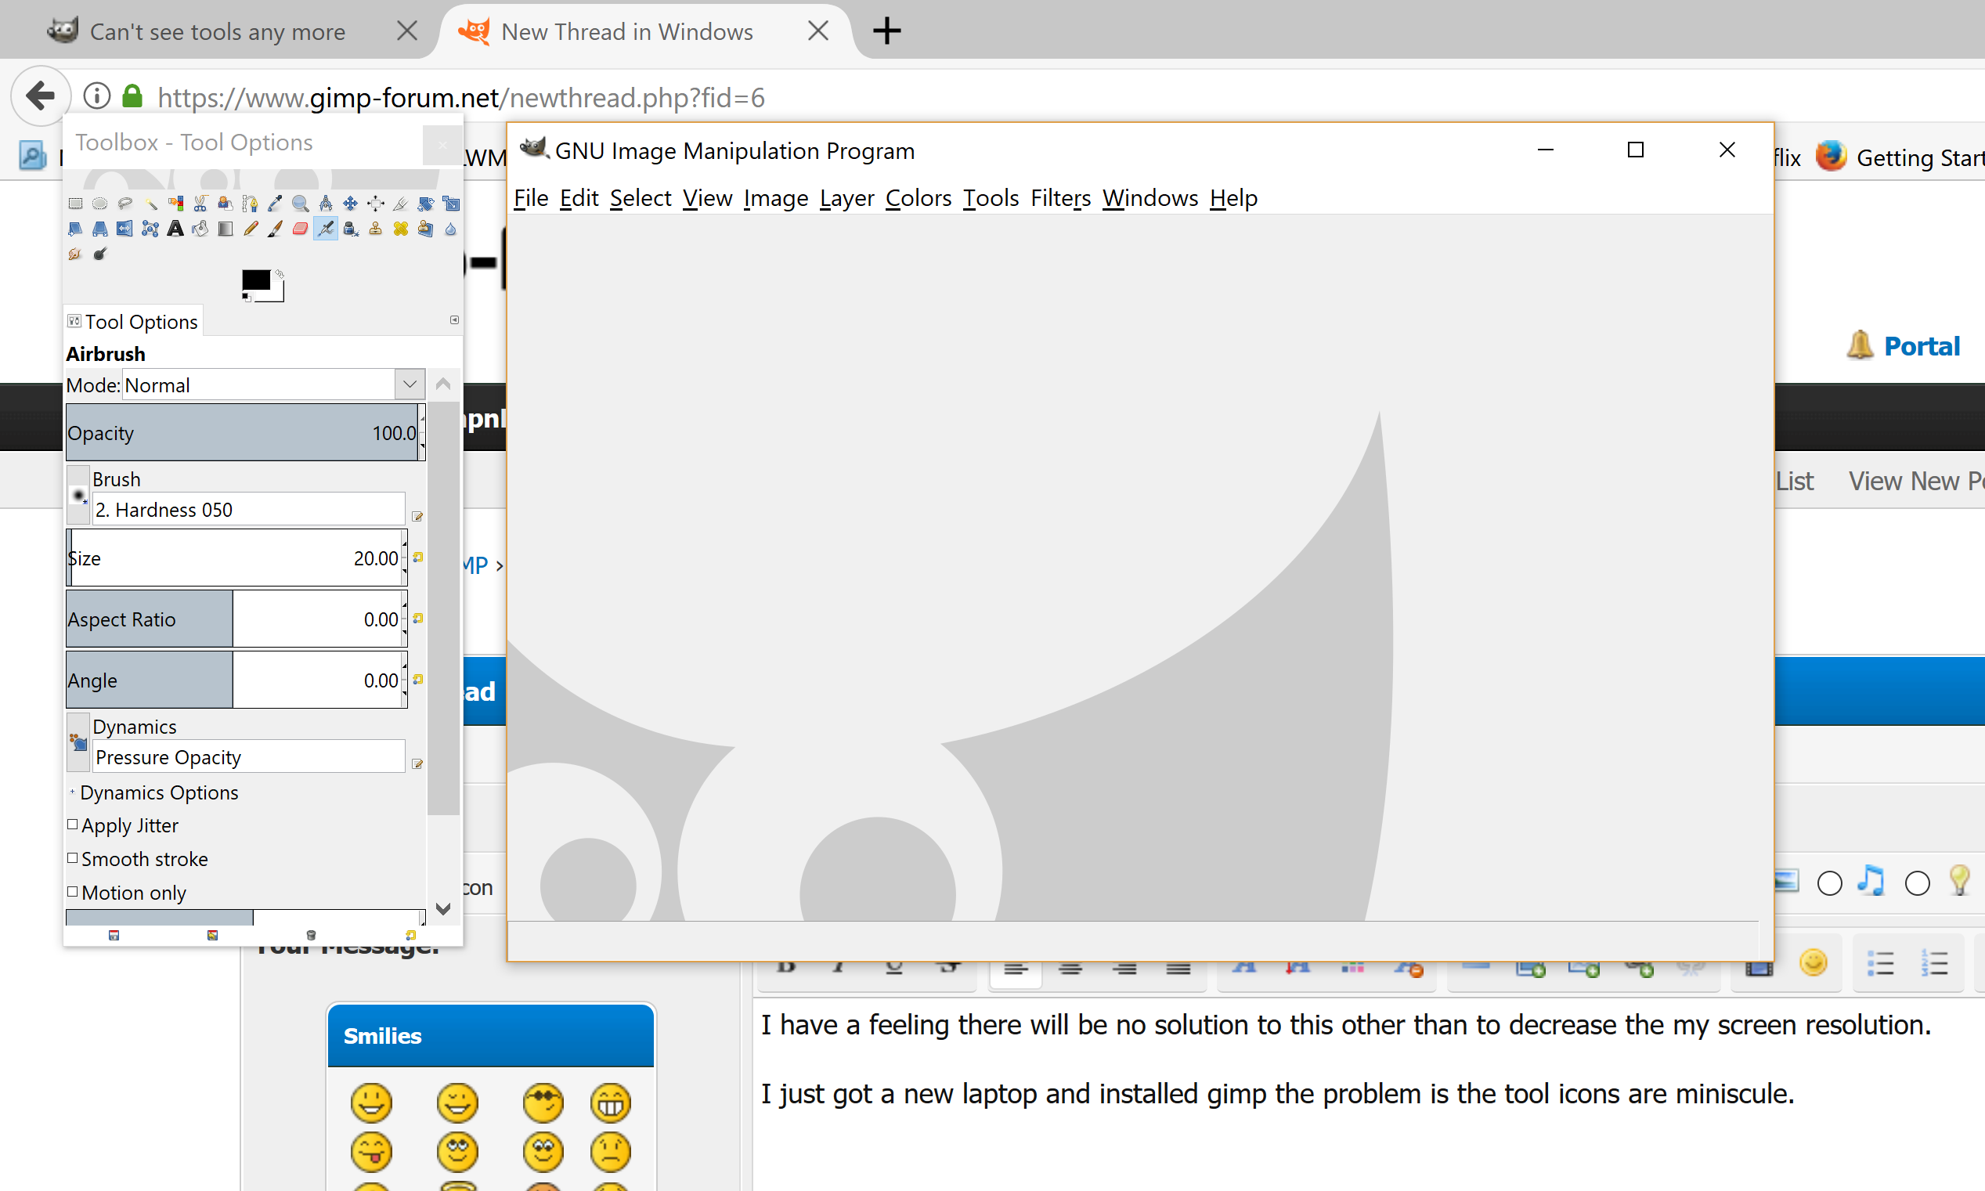Toggle the Smooth stroke checkbox
The image size is (1985, 1191).
coord(73,858)
